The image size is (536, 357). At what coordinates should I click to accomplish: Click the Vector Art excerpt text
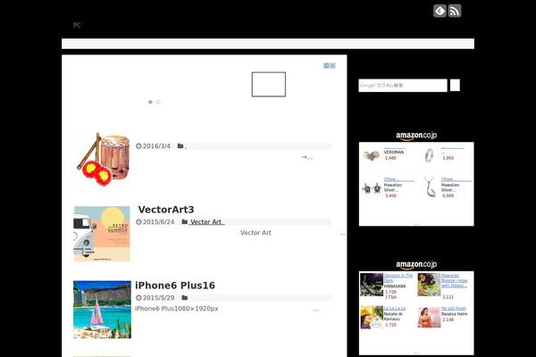(x=255, y=233)
